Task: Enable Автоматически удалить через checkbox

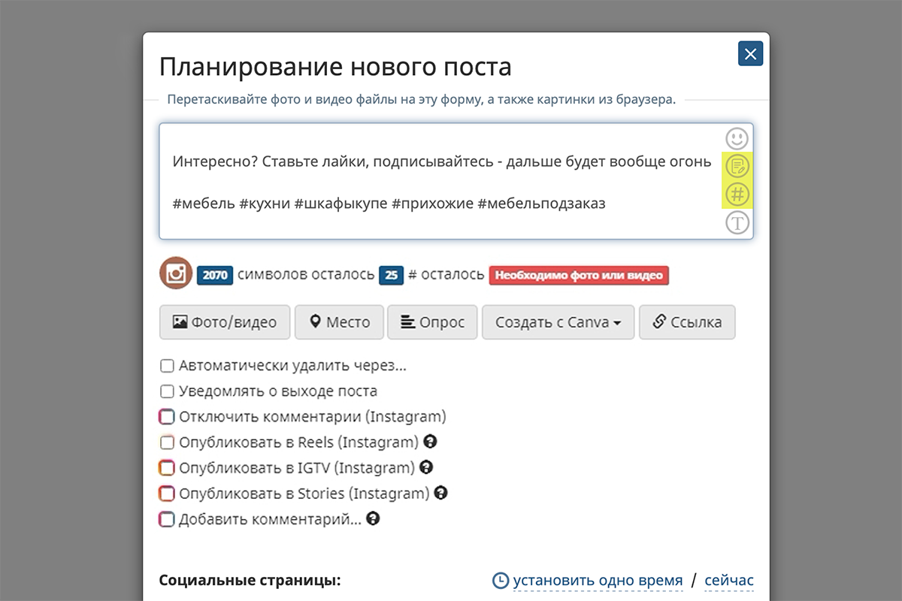Action: [167, 366]
